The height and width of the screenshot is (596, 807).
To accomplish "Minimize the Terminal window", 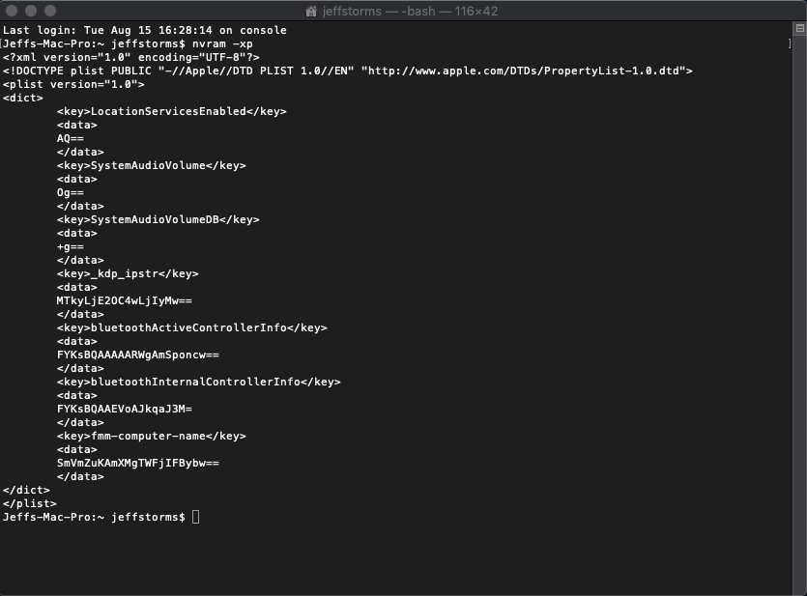I will point(32,11).
